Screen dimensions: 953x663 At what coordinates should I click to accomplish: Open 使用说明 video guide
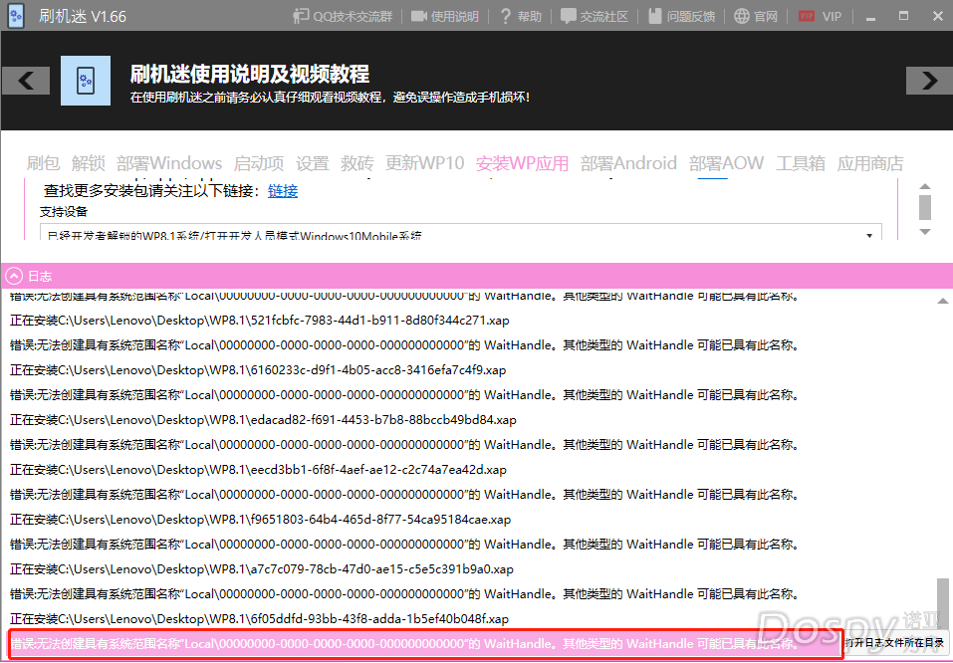[445, 16]
